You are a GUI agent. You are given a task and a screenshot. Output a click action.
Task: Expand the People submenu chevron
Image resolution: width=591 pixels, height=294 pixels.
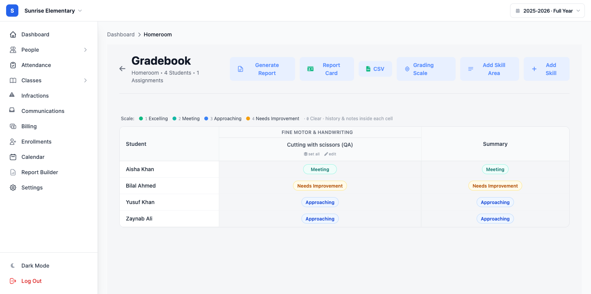(x=85, y=50)
